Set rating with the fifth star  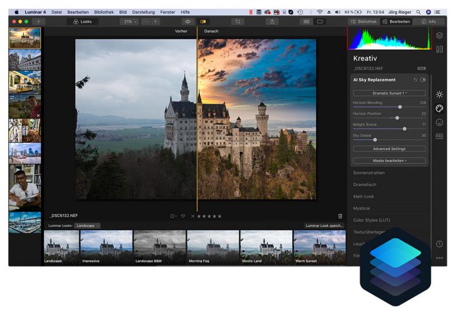[x=219, y=216]
